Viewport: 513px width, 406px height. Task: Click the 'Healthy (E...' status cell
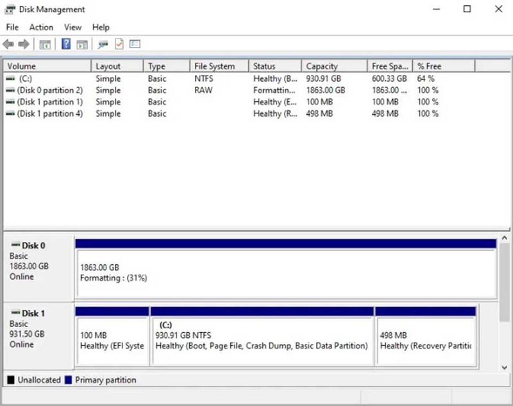[x=275, y=102]
